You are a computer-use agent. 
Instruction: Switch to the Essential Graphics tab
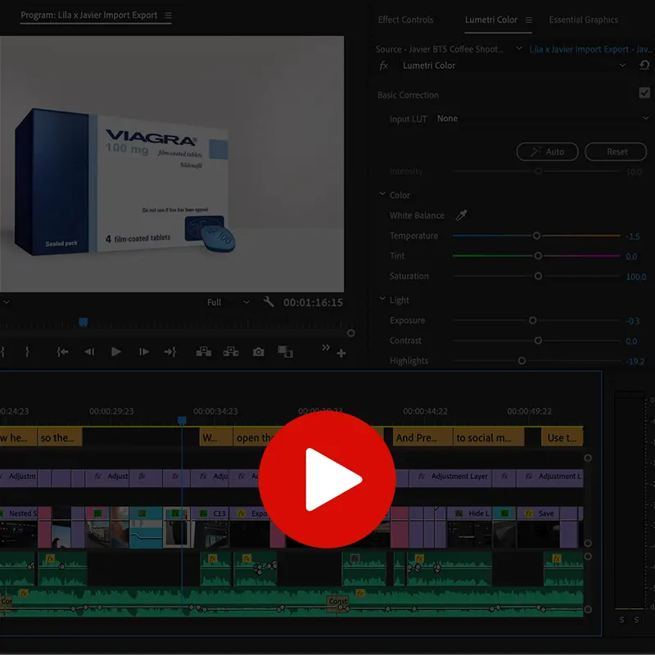583,20
